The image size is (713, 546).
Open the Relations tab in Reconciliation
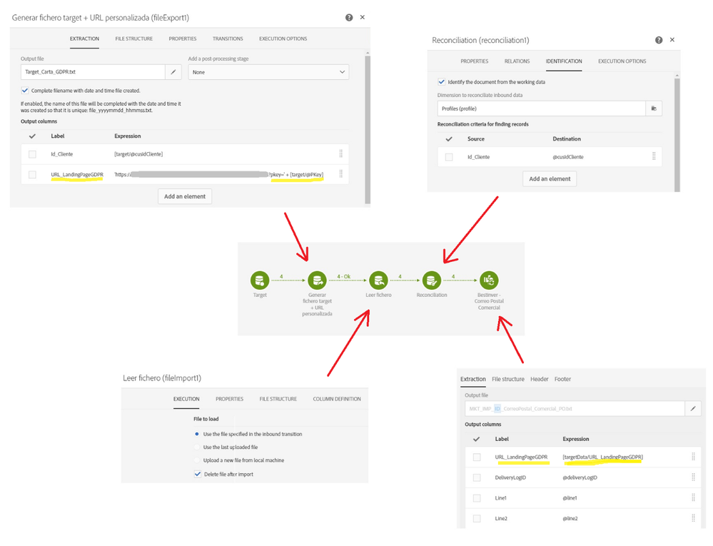click(x=517, y=61)
